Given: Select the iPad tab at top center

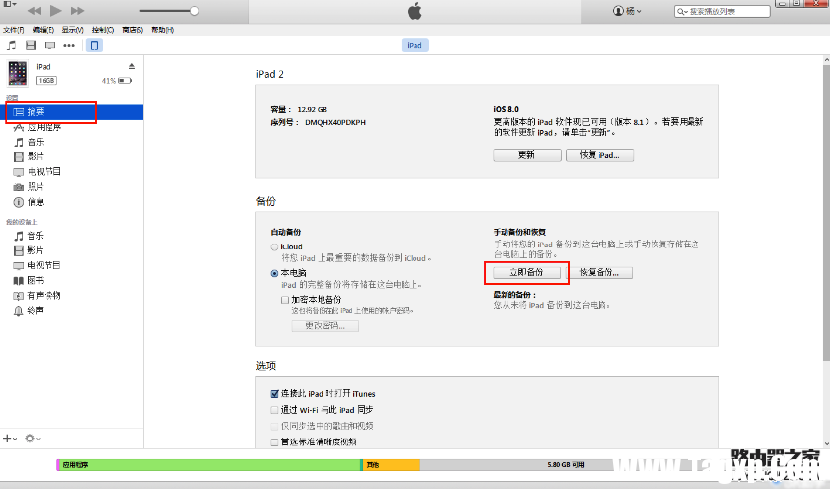Looking at the screenshot, I should pos(415,45).
